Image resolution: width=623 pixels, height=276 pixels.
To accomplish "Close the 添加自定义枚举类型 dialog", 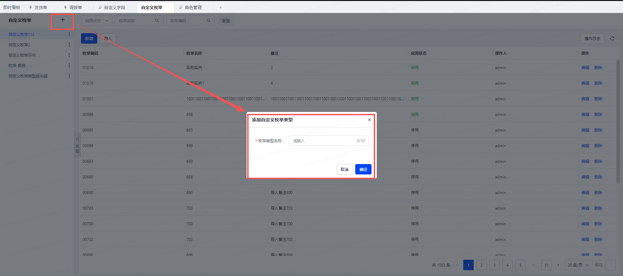I will pos(370,120).
